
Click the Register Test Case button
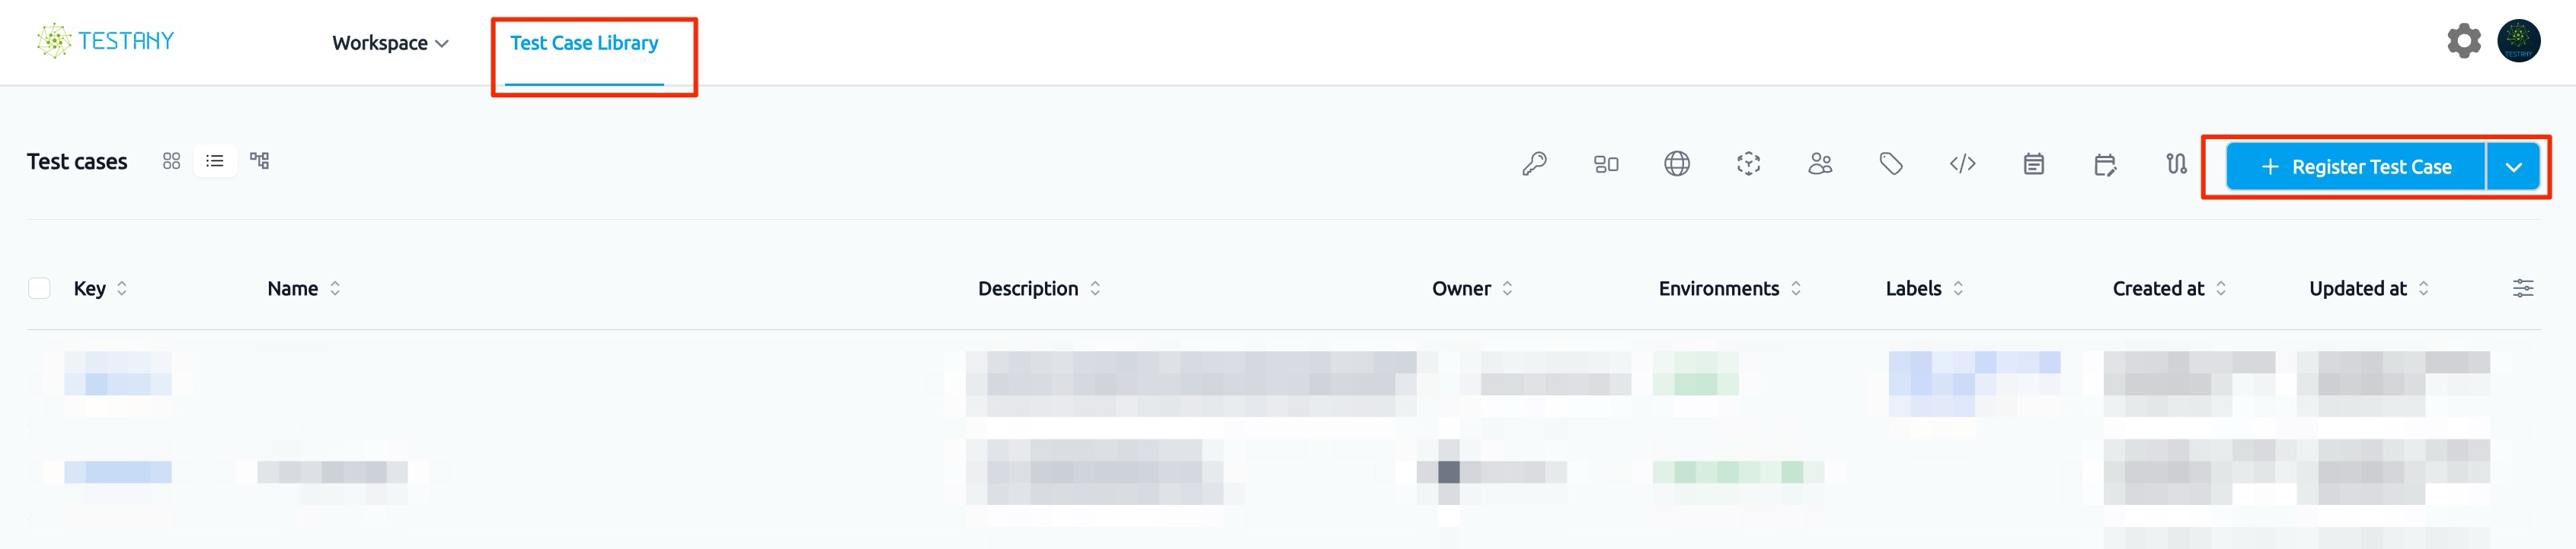coord(2356,167)
